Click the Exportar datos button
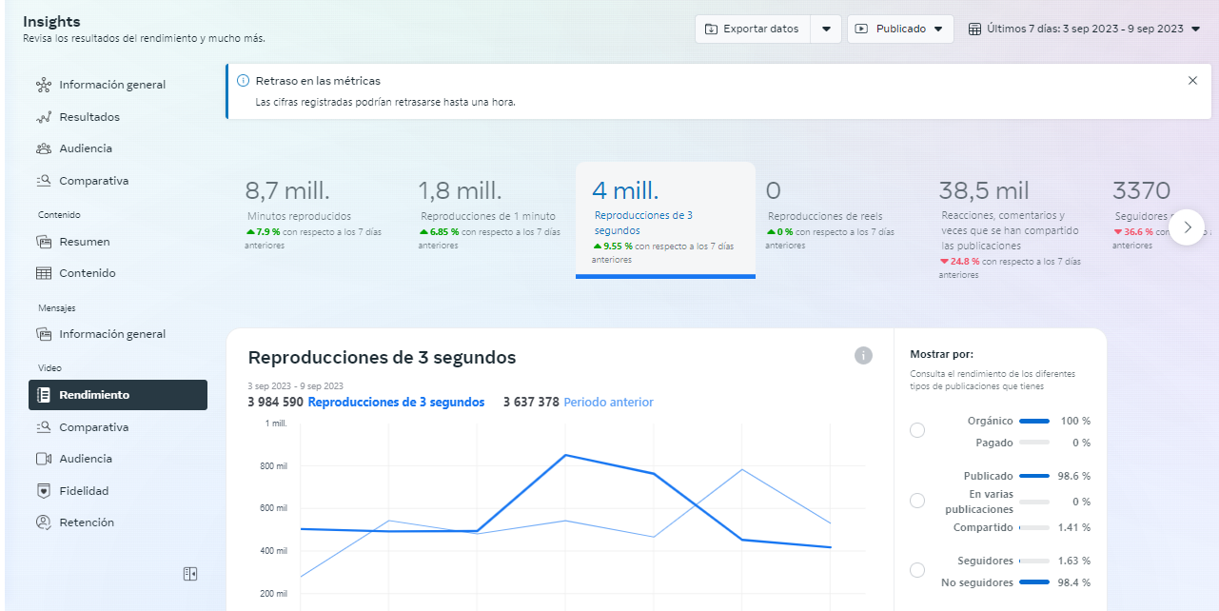Viewport: 1219px width, 611px height. click(x=753, y=29)
